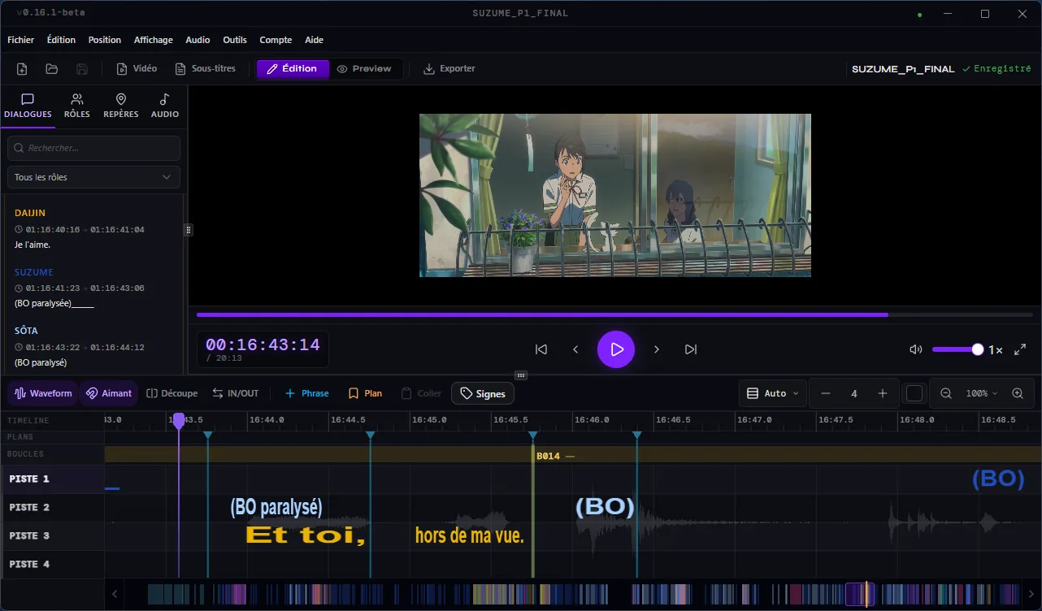Expand the Tous les rôles dropdown
The image size is (1042, 611).
click(x=93, y=177)
